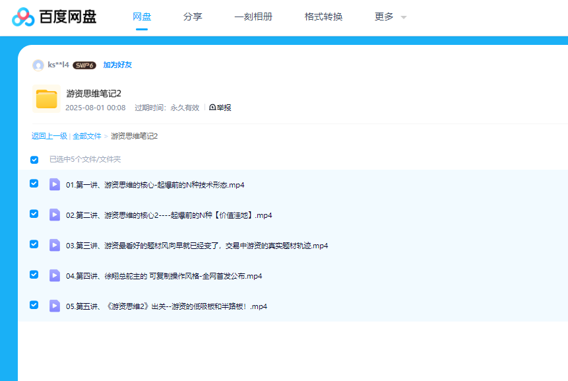The width and height of the screenshot is (568, 381).
Task: Click the video icon of file 03.第三讲
Action: coord(55,245)
